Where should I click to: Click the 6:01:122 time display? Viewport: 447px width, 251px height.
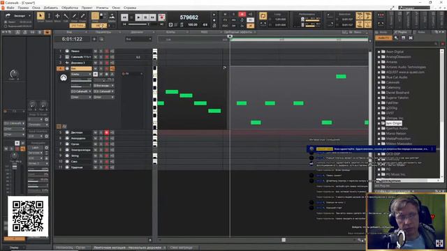pyautogui.click(x=73, y=39)
